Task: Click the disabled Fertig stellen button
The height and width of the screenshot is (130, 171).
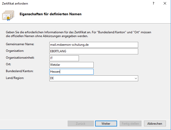Action: 131,124
